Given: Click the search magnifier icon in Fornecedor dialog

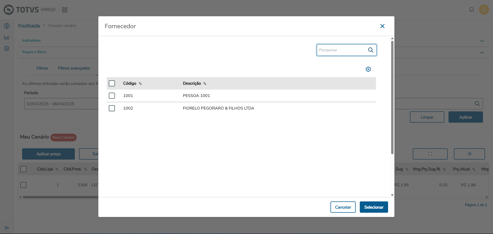Looking at the screenshot, I should [x=371, y=50].
